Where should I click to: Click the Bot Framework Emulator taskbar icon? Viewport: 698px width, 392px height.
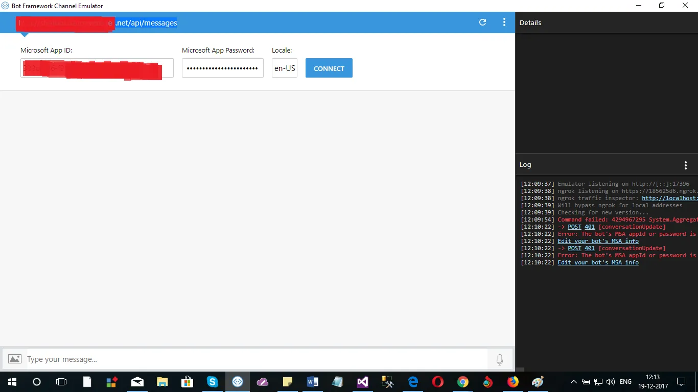click(x=238, y=382)
